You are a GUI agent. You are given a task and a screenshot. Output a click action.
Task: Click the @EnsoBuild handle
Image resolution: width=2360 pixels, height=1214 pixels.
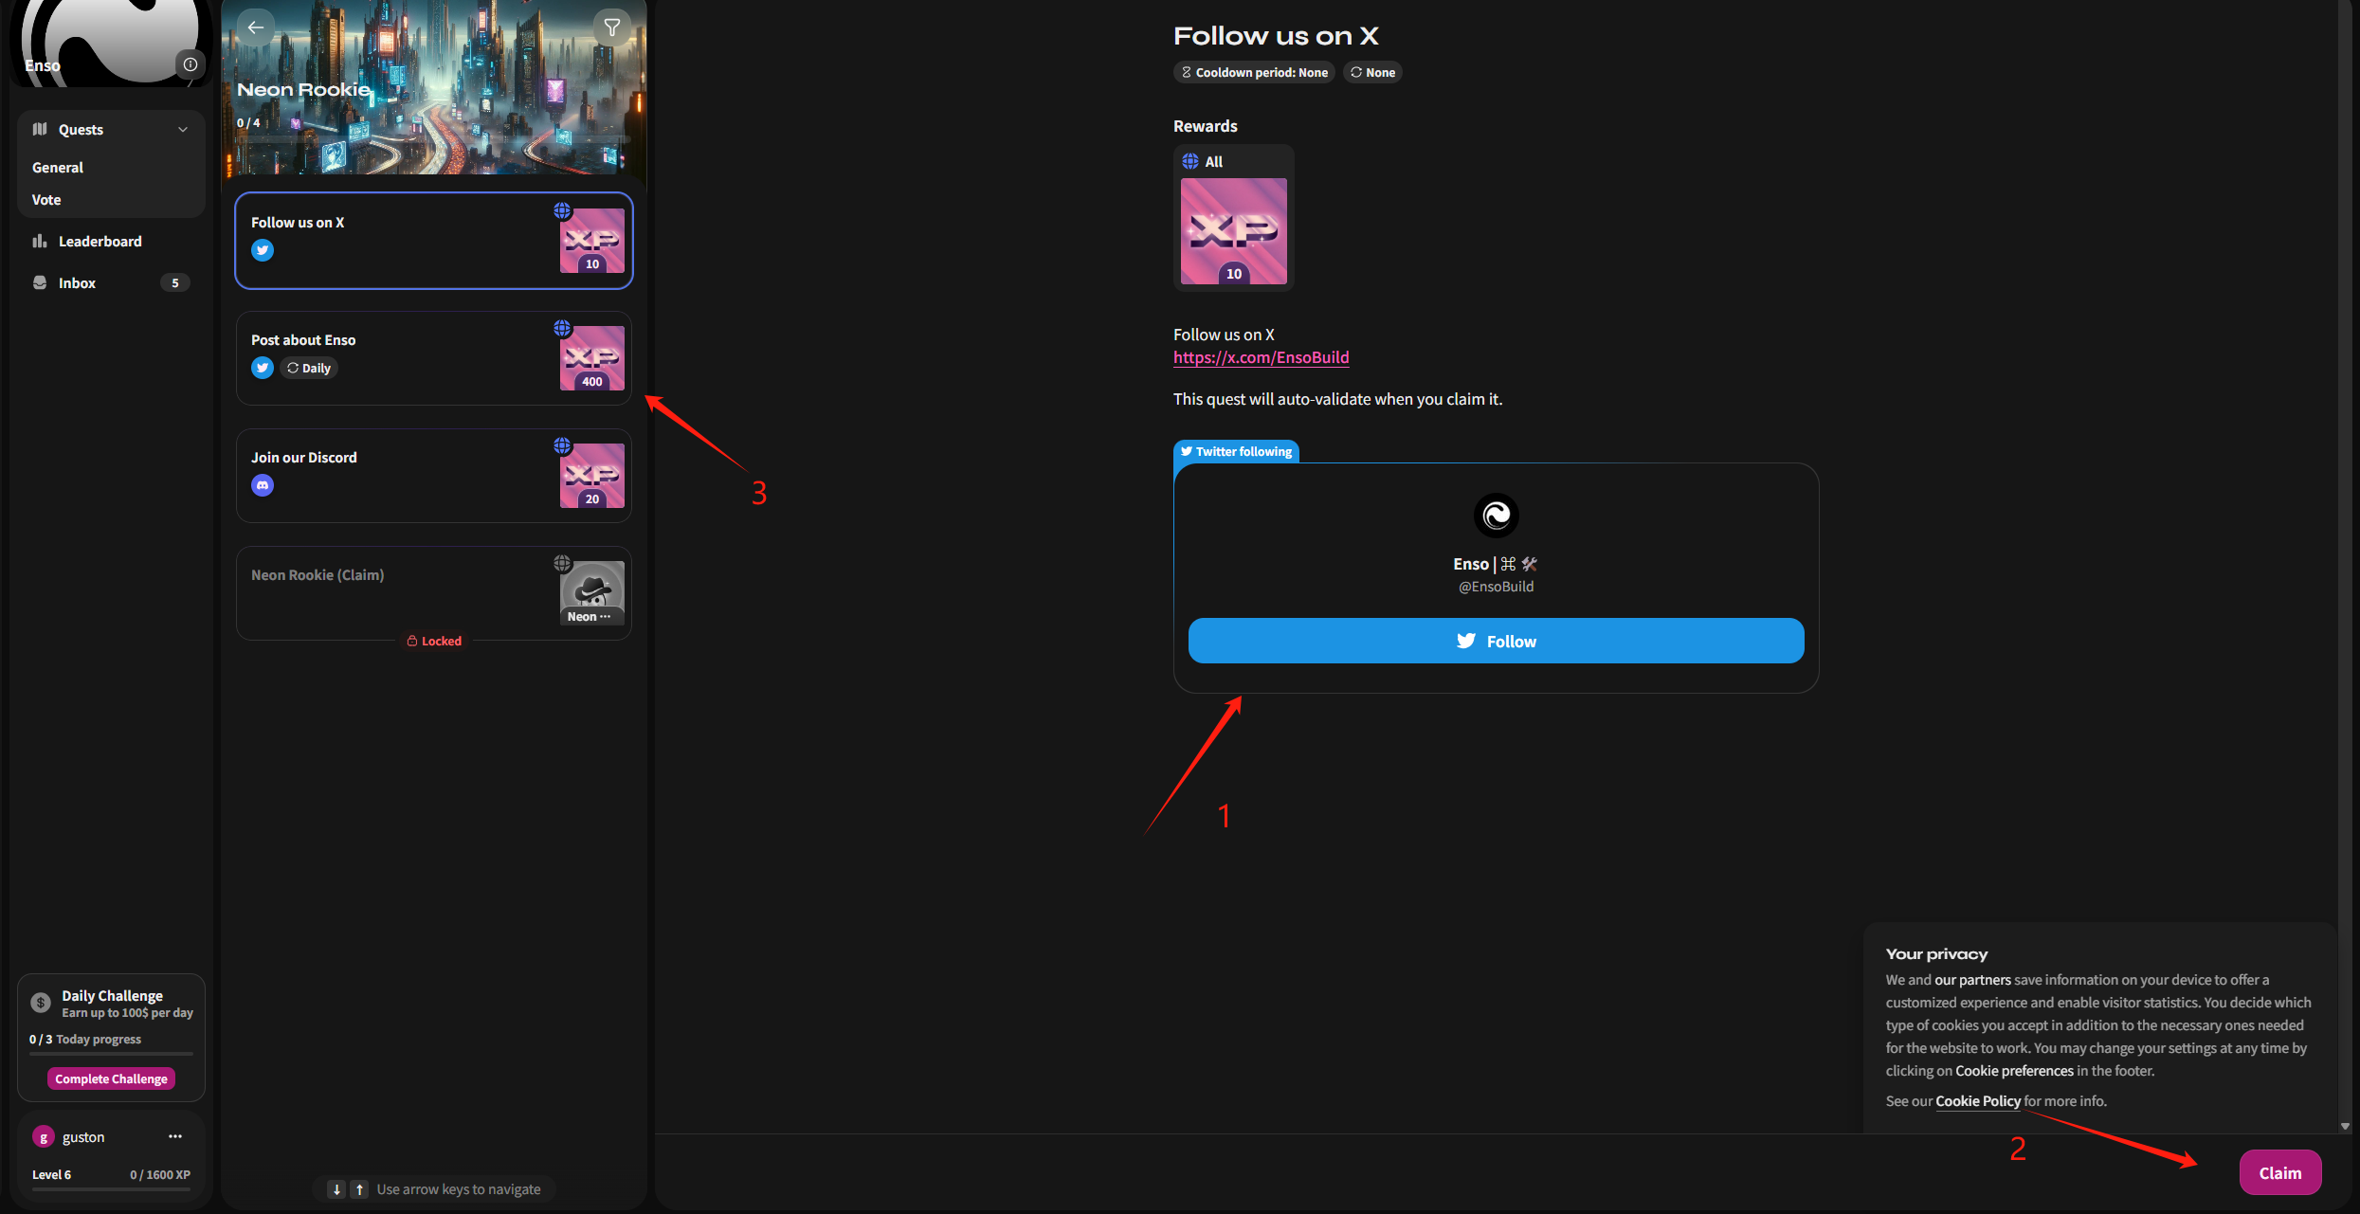pos(1496,587)
